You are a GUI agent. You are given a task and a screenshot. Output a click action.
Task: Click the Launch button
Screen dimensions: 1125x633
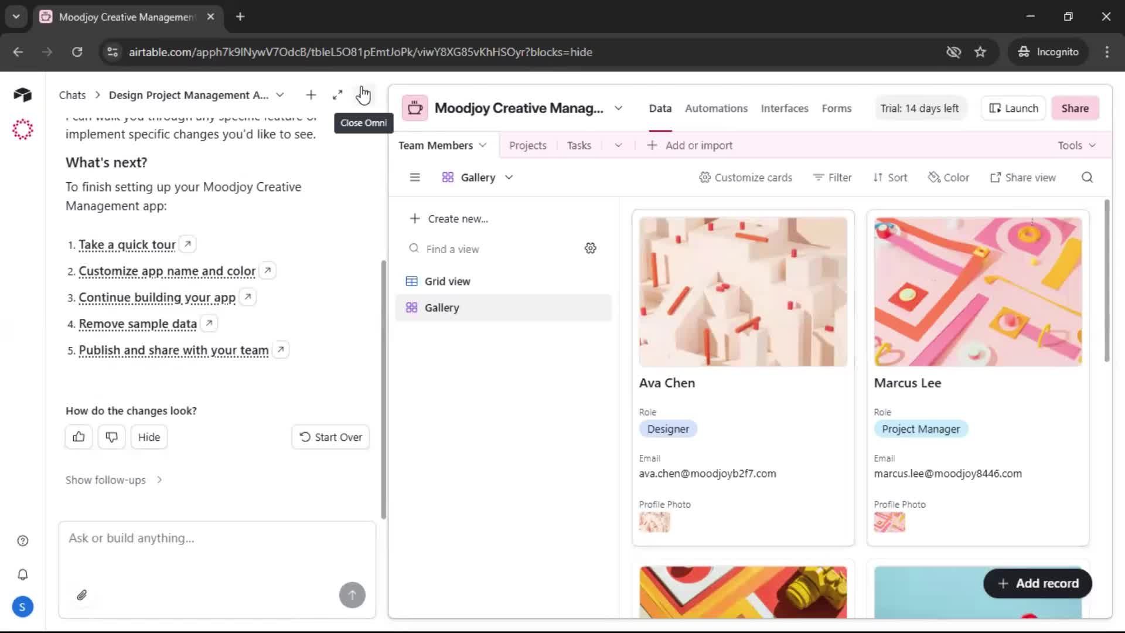pos(1014,108)
